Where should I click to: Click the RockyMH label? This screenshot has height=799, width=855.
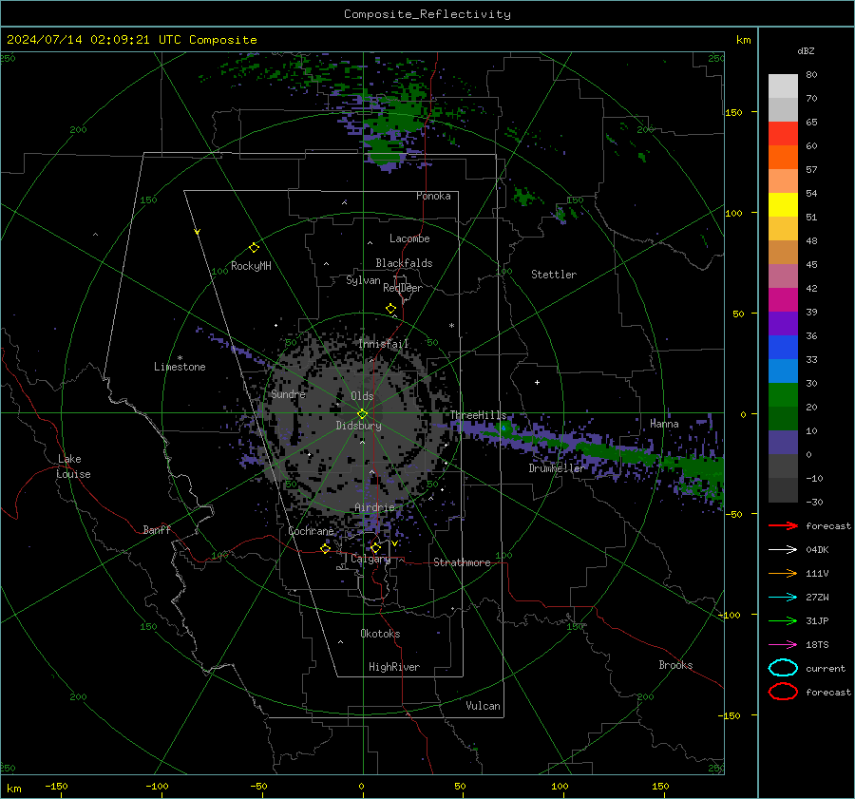[x=251, y=266]
